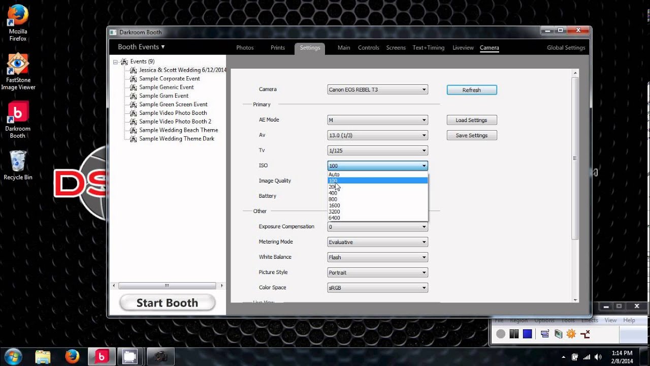Screen dimensions: 650x366
Task: Open Darkroom Booth desktop shortcut
Action: click(x=18, y=120)
